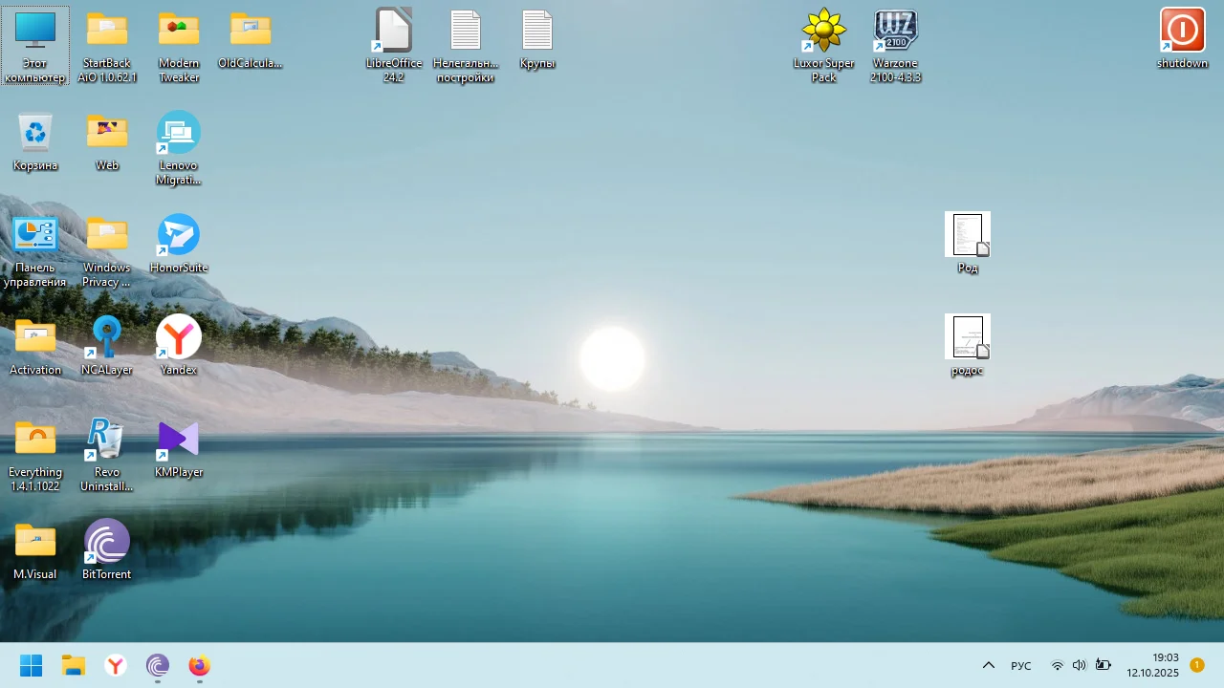Screen dimensions: 1224x688
Task: Select the OldCalcula... folder on desktop
Action: point(251,39)
